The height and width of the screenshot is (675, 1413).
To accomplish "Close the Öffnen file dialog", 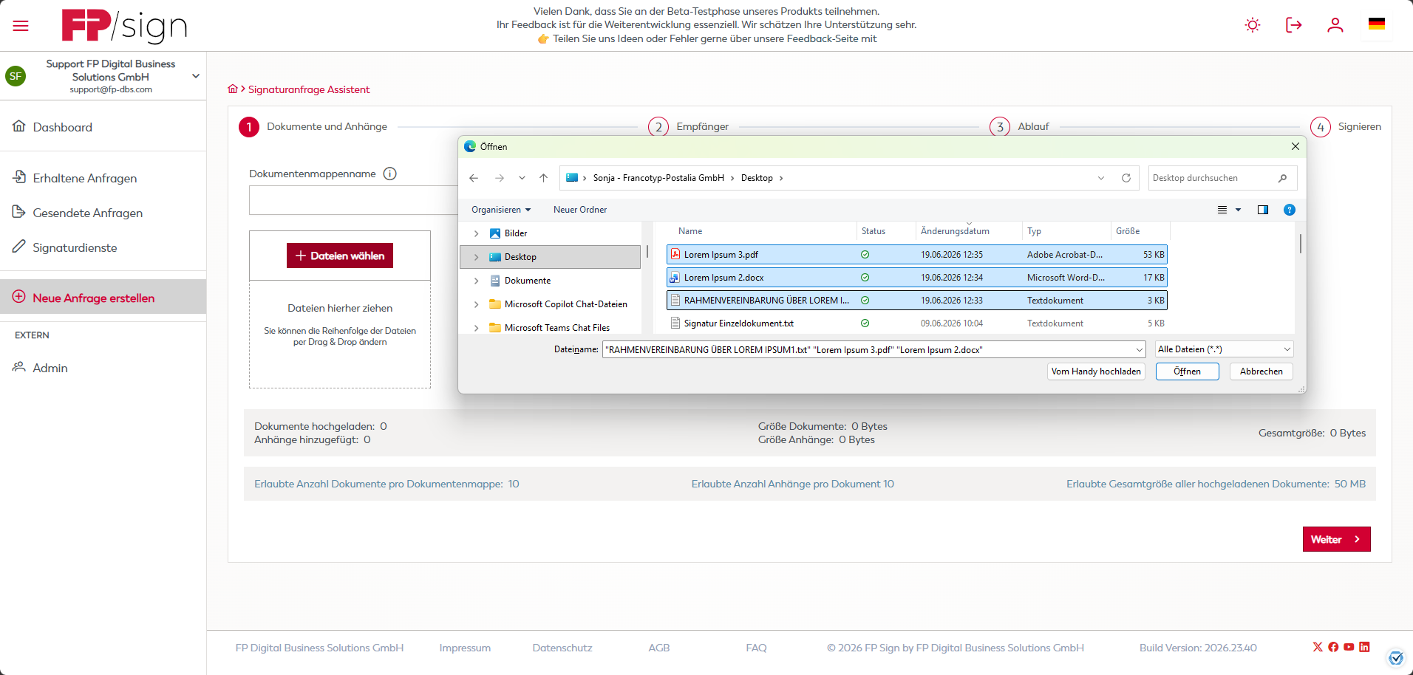I will tap(1295, 146).
